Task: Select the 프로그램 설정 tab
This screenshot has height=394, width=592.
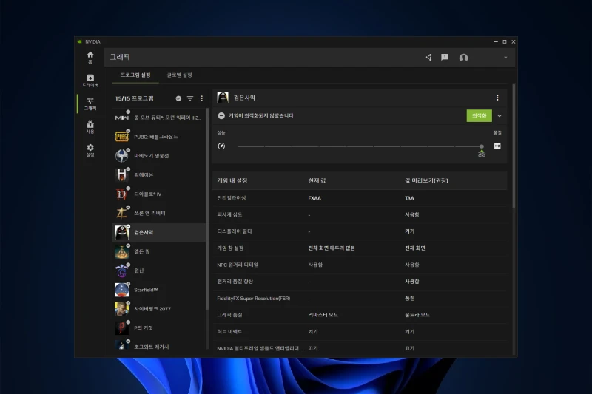Action: 135,75
